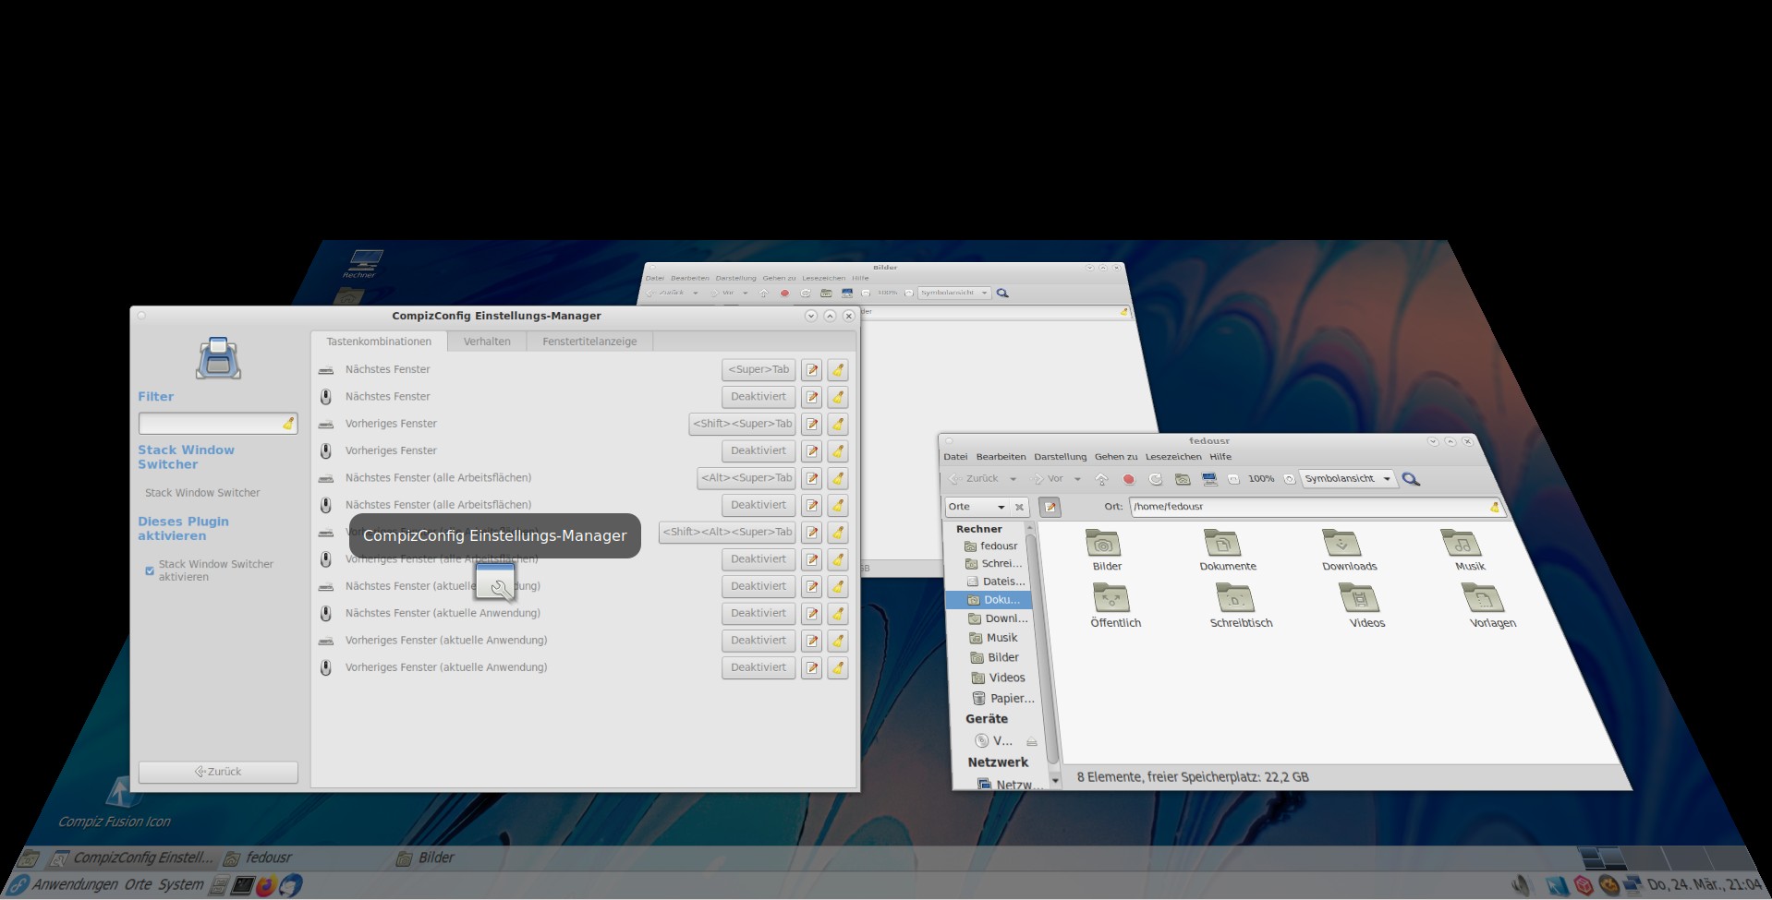
Task: Switch to the Verhalten tab
Action: coord(487,342)
